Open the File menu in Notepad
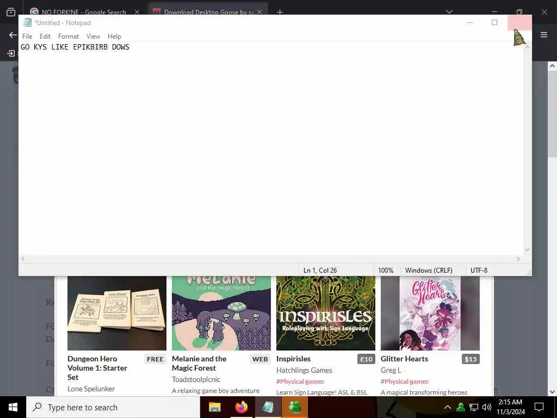 (x=27, y=36)
